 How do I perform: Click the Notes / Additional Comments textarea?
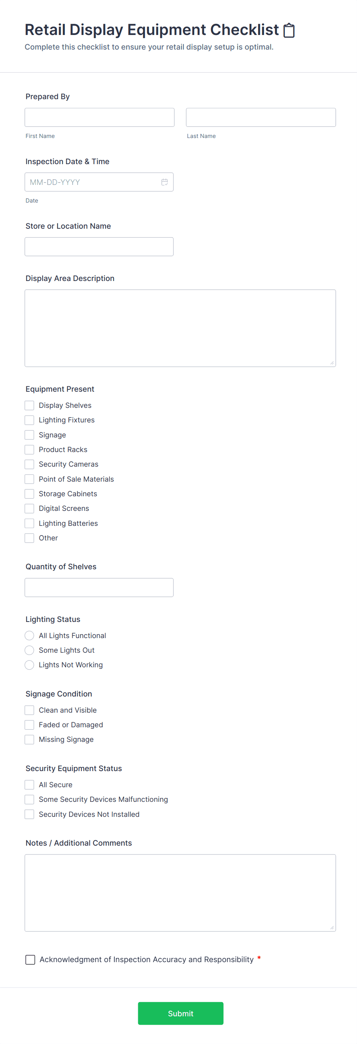180,893
